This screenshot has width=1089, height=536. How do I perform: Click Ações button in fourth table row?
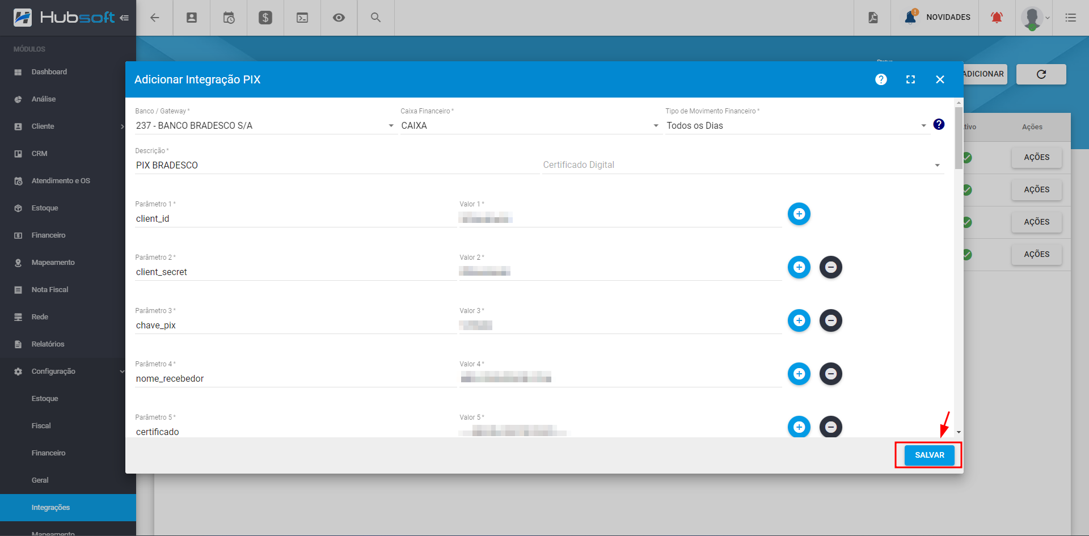coord(1036,255)
